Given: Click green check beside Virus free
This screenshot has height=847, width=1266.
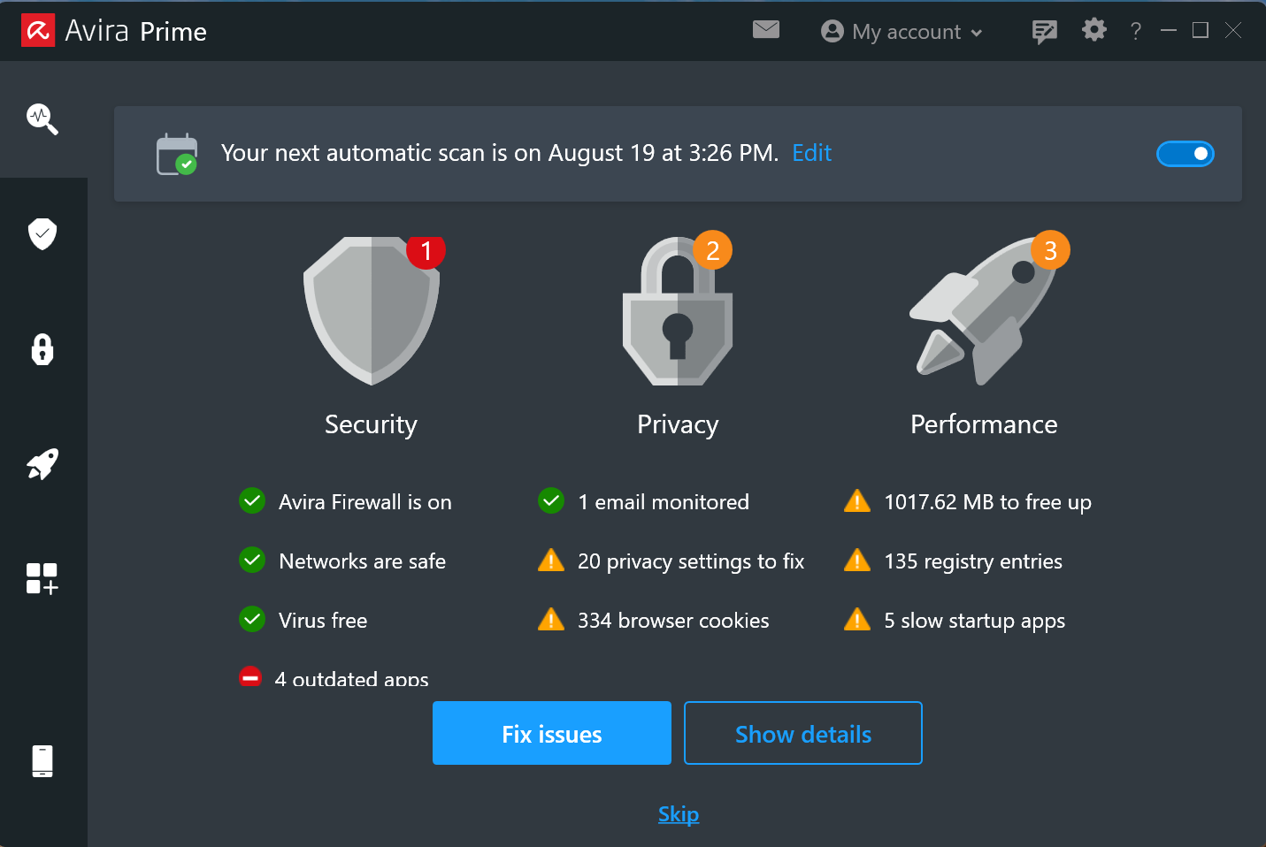Looking at the screenshot, I should tap(252, 619).
